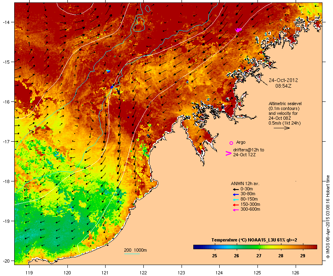
Task: Click the '24-Oct 08Z' velocity date text
Action: pos(280,118)
